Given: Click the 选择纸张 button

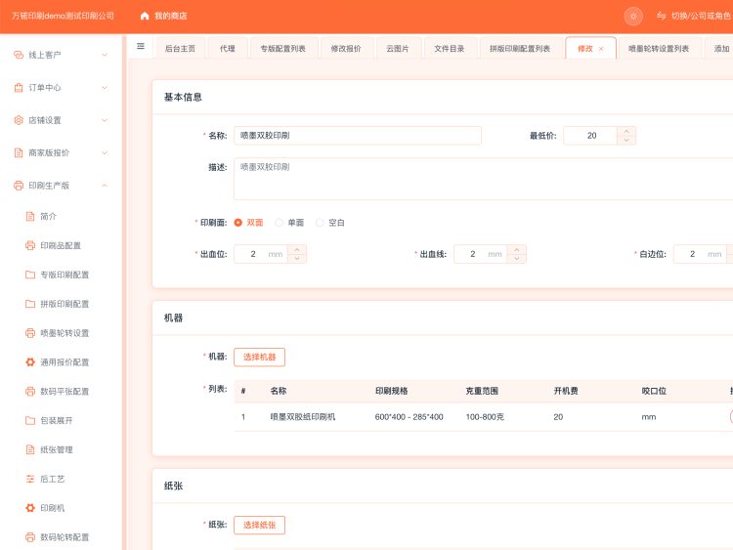Looking at the screenshot, I should (x=259, y=525).
